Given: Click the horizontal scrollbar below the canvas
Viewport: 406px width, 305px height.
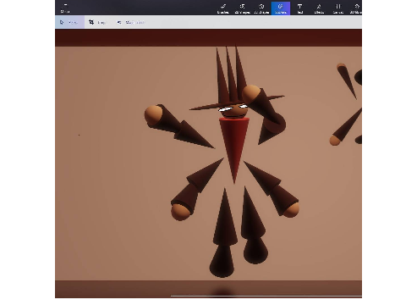Looking at the screenshot, I should [x=266, y=297].
